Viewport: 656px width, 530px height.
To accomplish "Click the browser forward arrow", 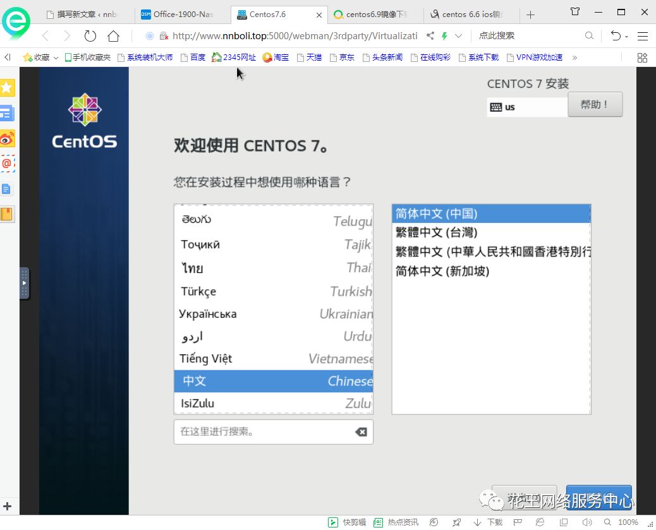I will (x=67, y=36).
